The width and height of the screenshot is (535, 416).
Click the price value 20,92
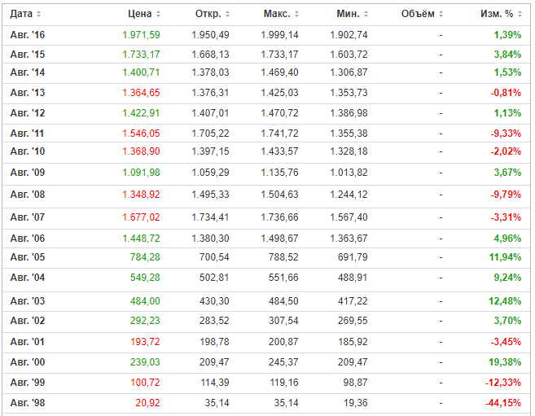[x=147, y=403]
